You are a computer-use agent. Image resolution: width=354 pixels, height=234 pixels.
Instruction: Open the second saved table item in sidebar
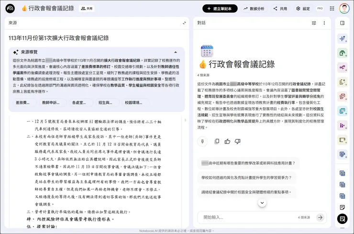point(342,185)
